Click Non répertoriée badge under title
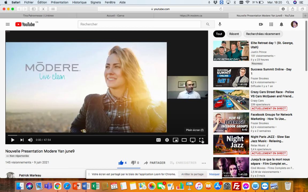Screen dimensions: 308x192 pyautogui.click(x=17, y=156)
